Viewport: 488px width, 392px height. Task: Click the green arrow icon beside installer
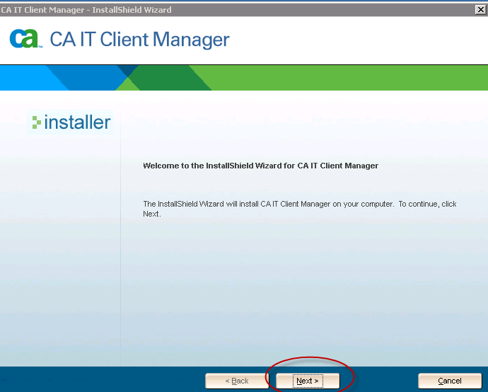(x=36, y=122)
